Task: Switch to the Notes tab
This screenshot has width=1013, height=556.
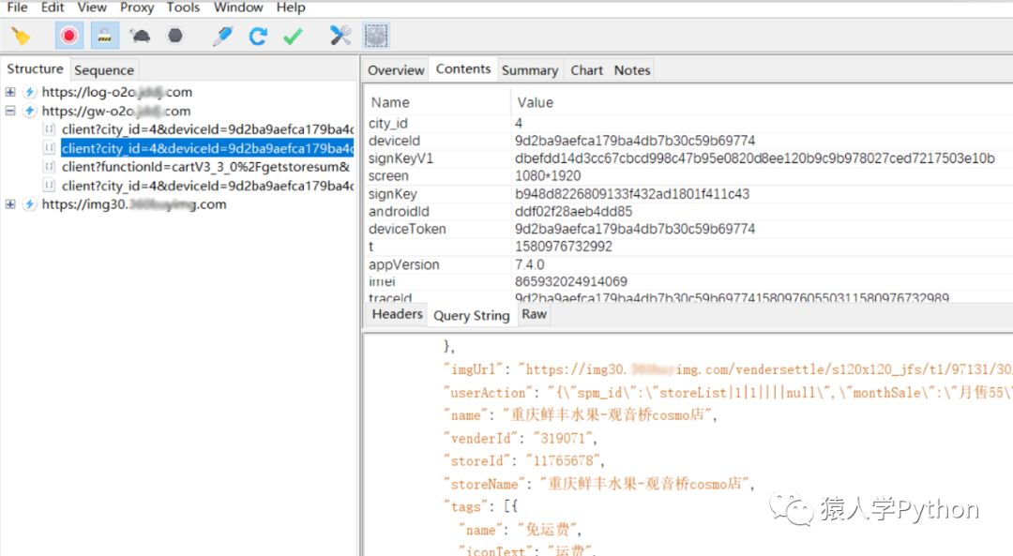Action: pyautogui.click(x=632, y=69)
